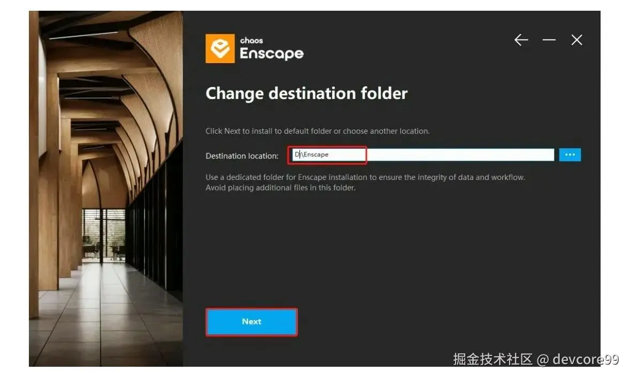Go back using the left arrow icon
This screenshot has width=630, height=378.
point(521,40)
